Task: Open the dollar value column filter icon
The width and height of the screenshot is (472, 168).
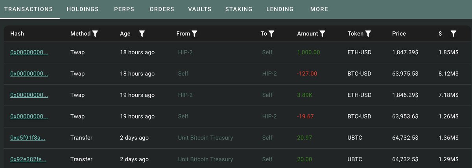Action: tap(453, 34)
